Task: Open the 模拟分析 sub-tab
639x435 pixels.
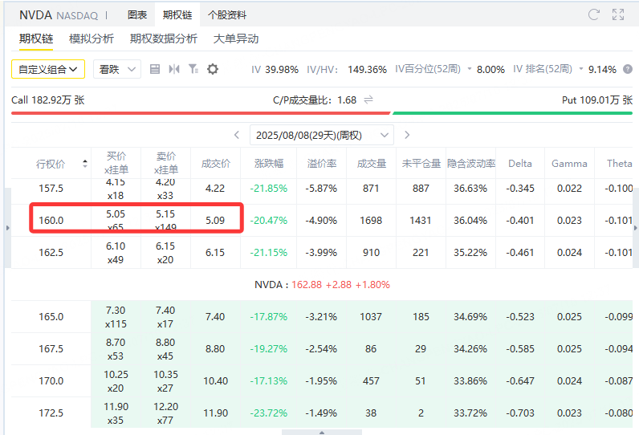Action: click(92, 39)
